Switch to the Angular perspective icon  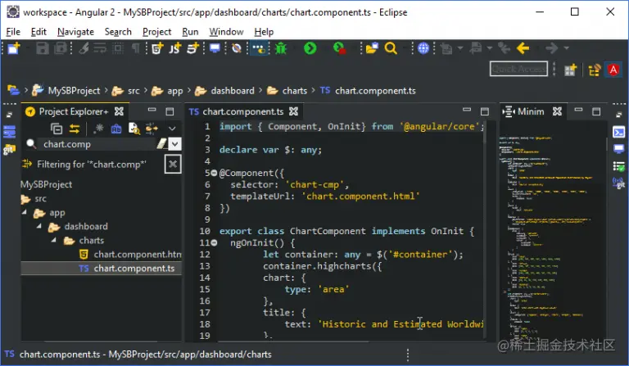point(613,70)
